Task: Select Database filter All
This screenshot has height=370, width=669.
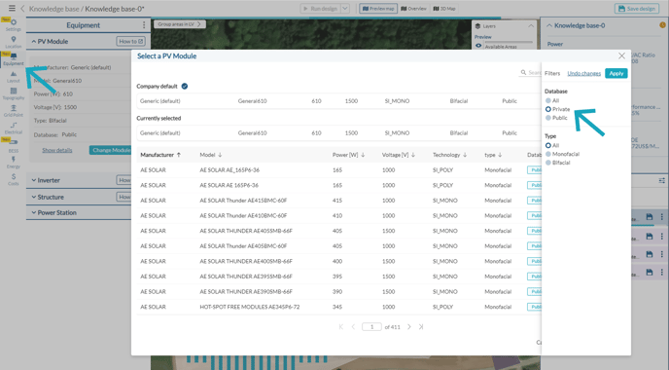Action: pos(548,100)
